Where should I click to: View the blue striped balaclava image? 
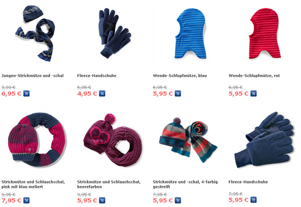tap(191, 34)
